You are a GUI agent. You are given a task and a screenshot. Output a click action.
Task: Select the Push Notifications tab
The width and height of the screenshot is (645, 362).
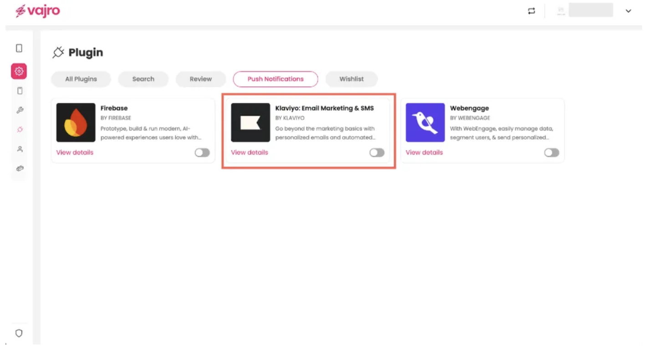click(x=276, y=79)
